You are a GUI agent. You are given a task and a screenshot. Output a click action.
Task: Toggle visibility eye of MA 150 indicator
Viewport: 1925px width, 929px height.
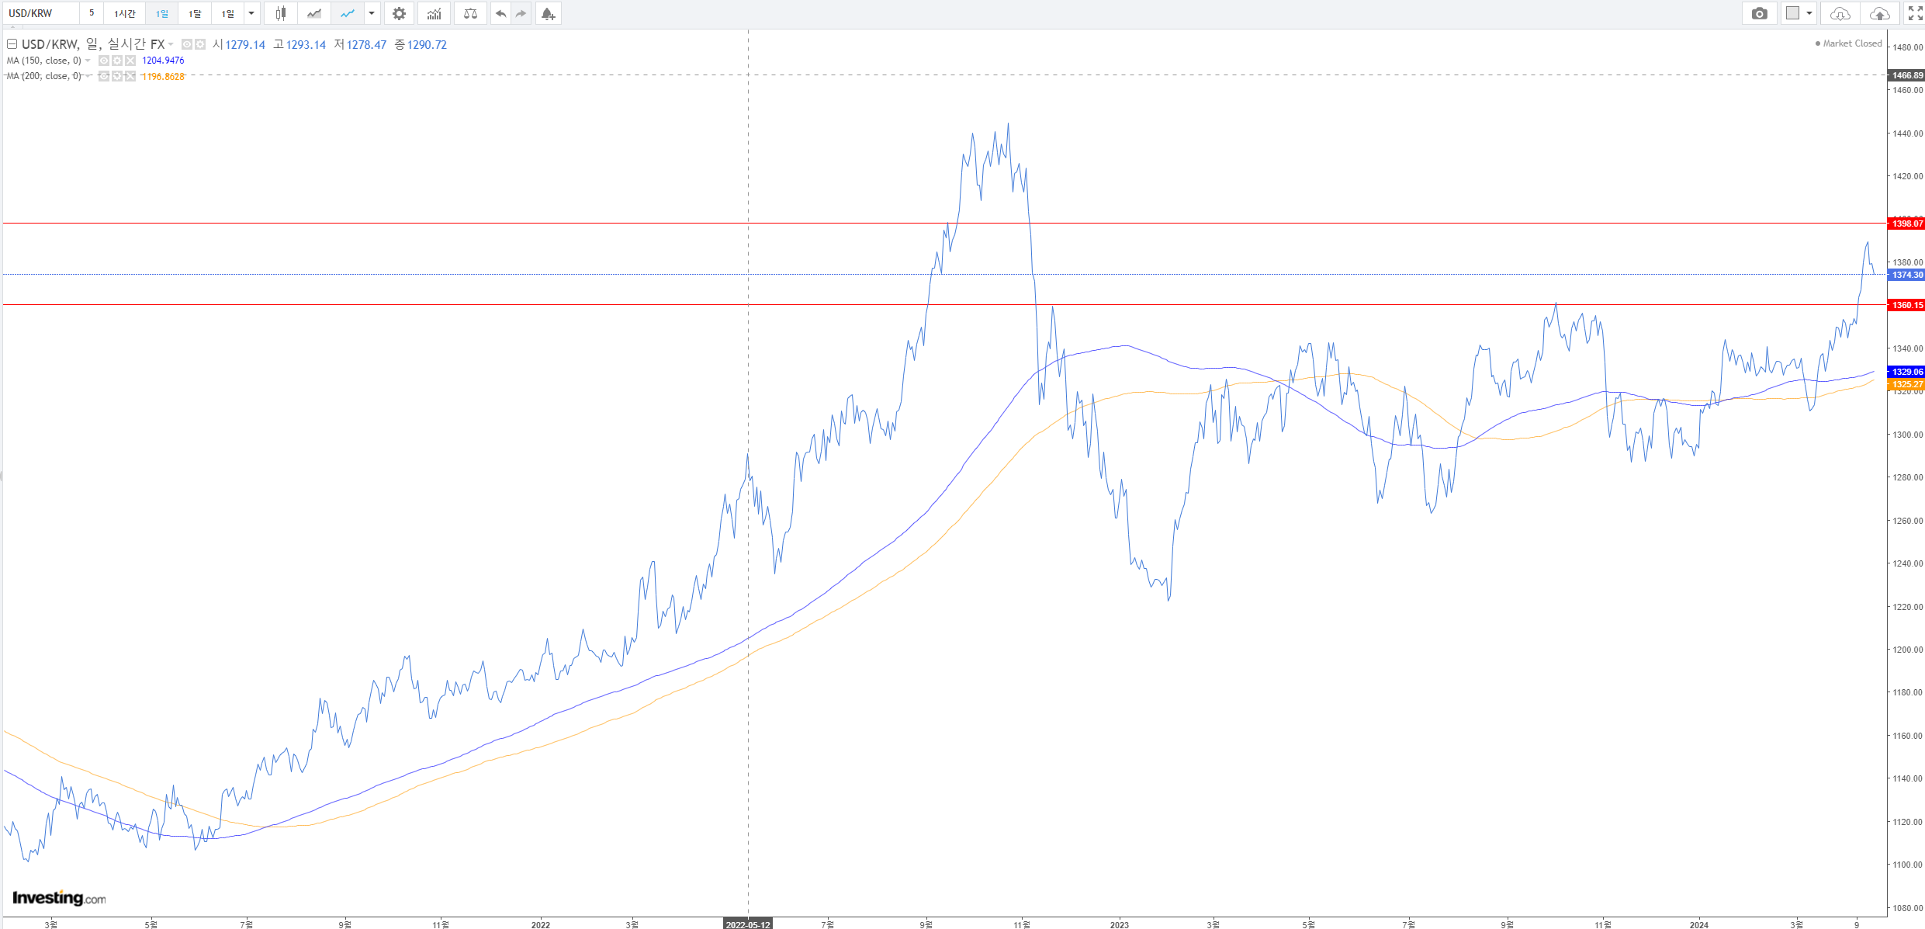tap(104, 61)
